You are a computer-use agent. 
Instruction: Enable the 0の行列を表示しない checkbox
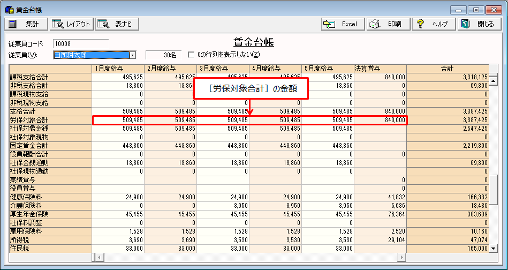tap(191, 55)
